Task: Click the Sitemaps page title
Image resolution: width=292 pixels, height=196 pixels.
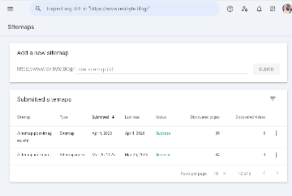Action: (21, 27)
